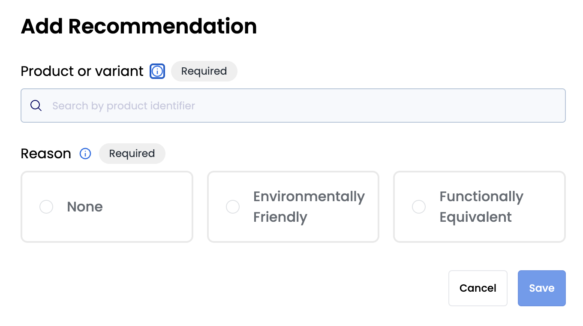Image resolution: width=583 pixels, height=326 pixels.
Task: Click the magnifying glass search icon
Action: tap(36, 106)
